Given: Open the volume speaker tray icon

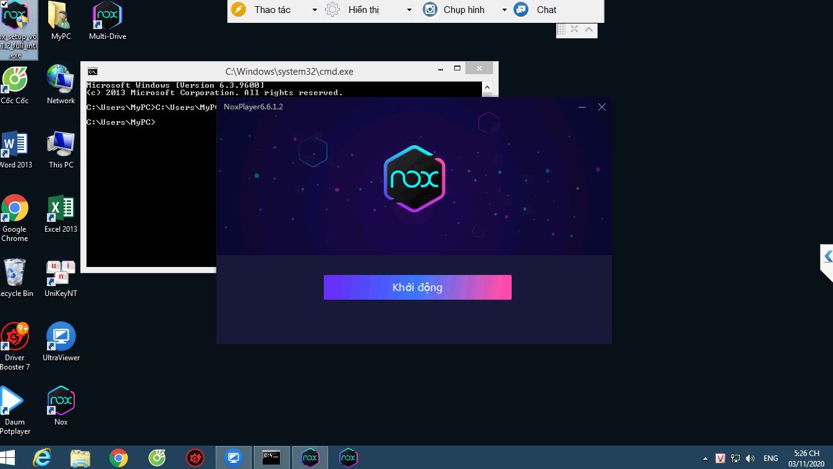Looking at the screenshot, I should [750, 458].
